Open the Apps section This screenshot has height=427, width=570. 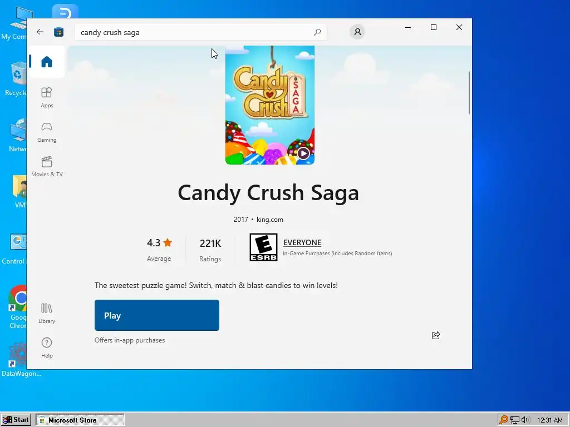click(47, 97)
